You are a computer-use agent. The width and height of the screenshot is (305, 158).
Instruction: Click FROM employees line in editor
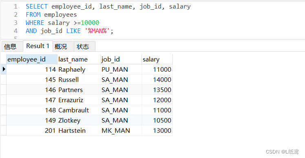51,15
